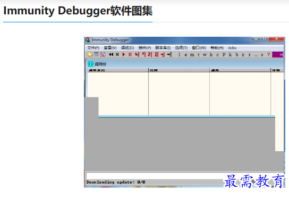Open the 脚本库(I) menu
289x198 pixels.
163,48
